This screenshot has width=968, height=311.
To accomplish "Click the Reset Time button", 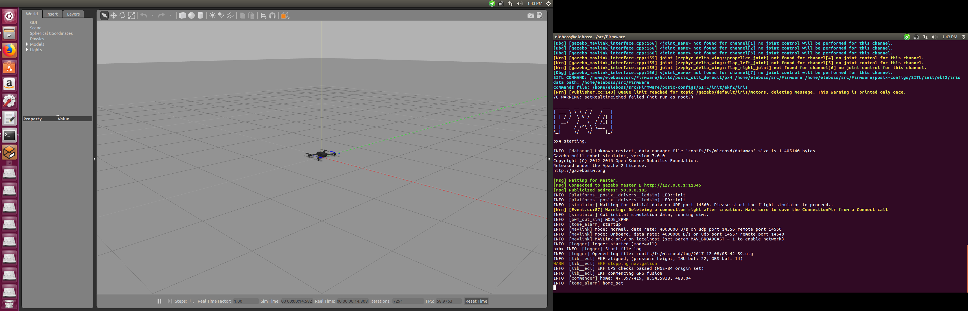I will tap(476, 301).
